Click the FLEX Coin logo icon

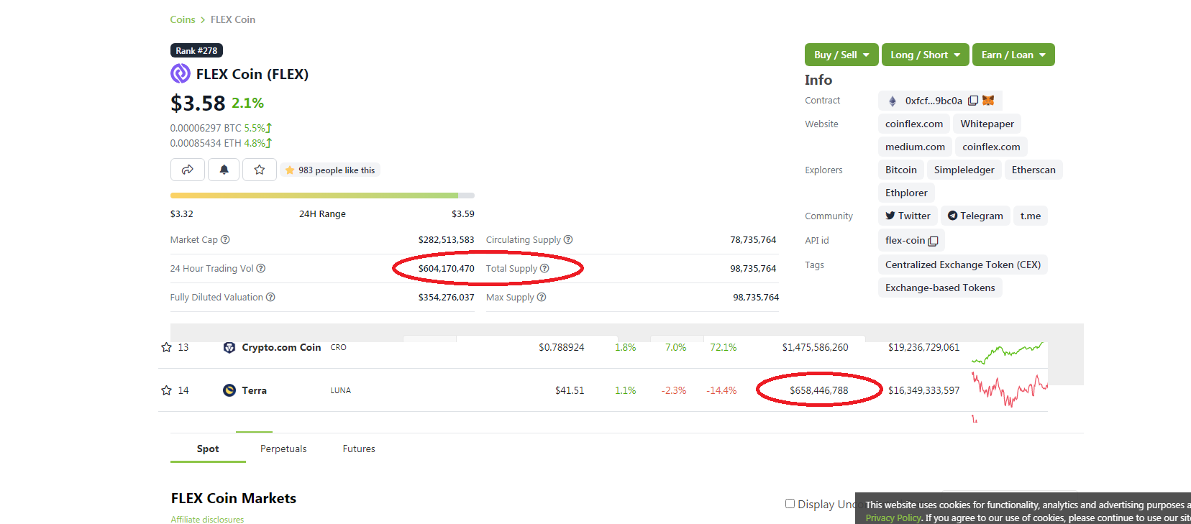(x=181, y=73)
